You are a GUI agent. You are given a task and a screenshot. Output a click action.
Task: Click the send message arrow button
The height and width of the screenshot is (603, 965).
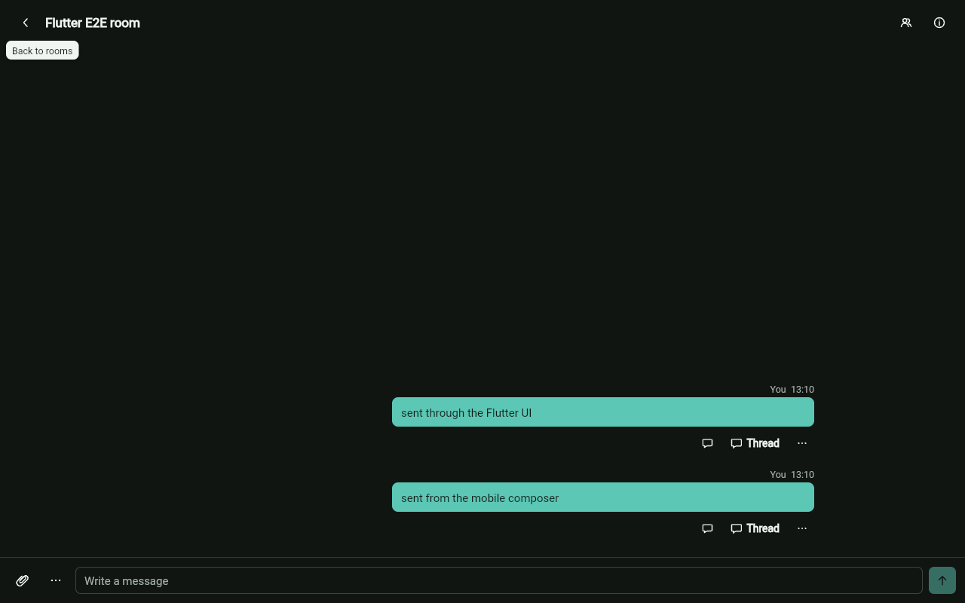coord(942,580)
